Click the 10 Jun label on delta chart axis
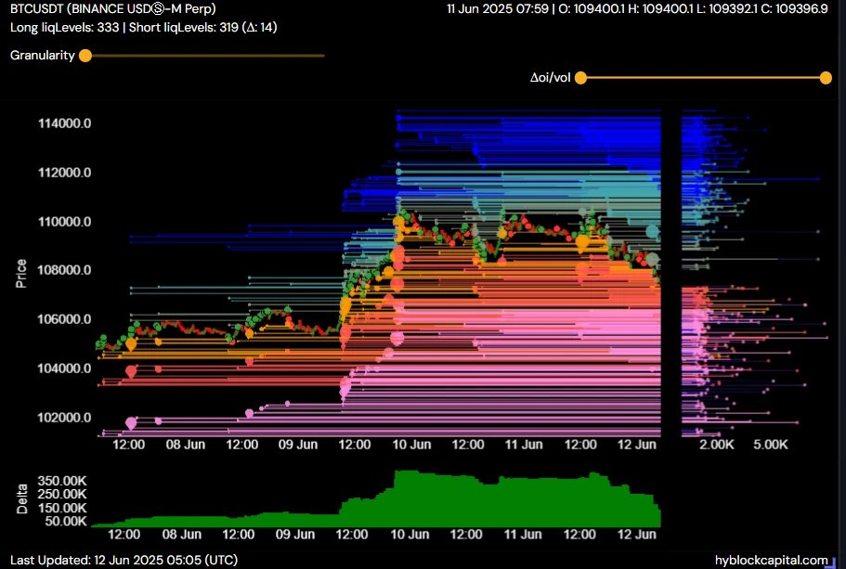846x569 pixels. 410,535
